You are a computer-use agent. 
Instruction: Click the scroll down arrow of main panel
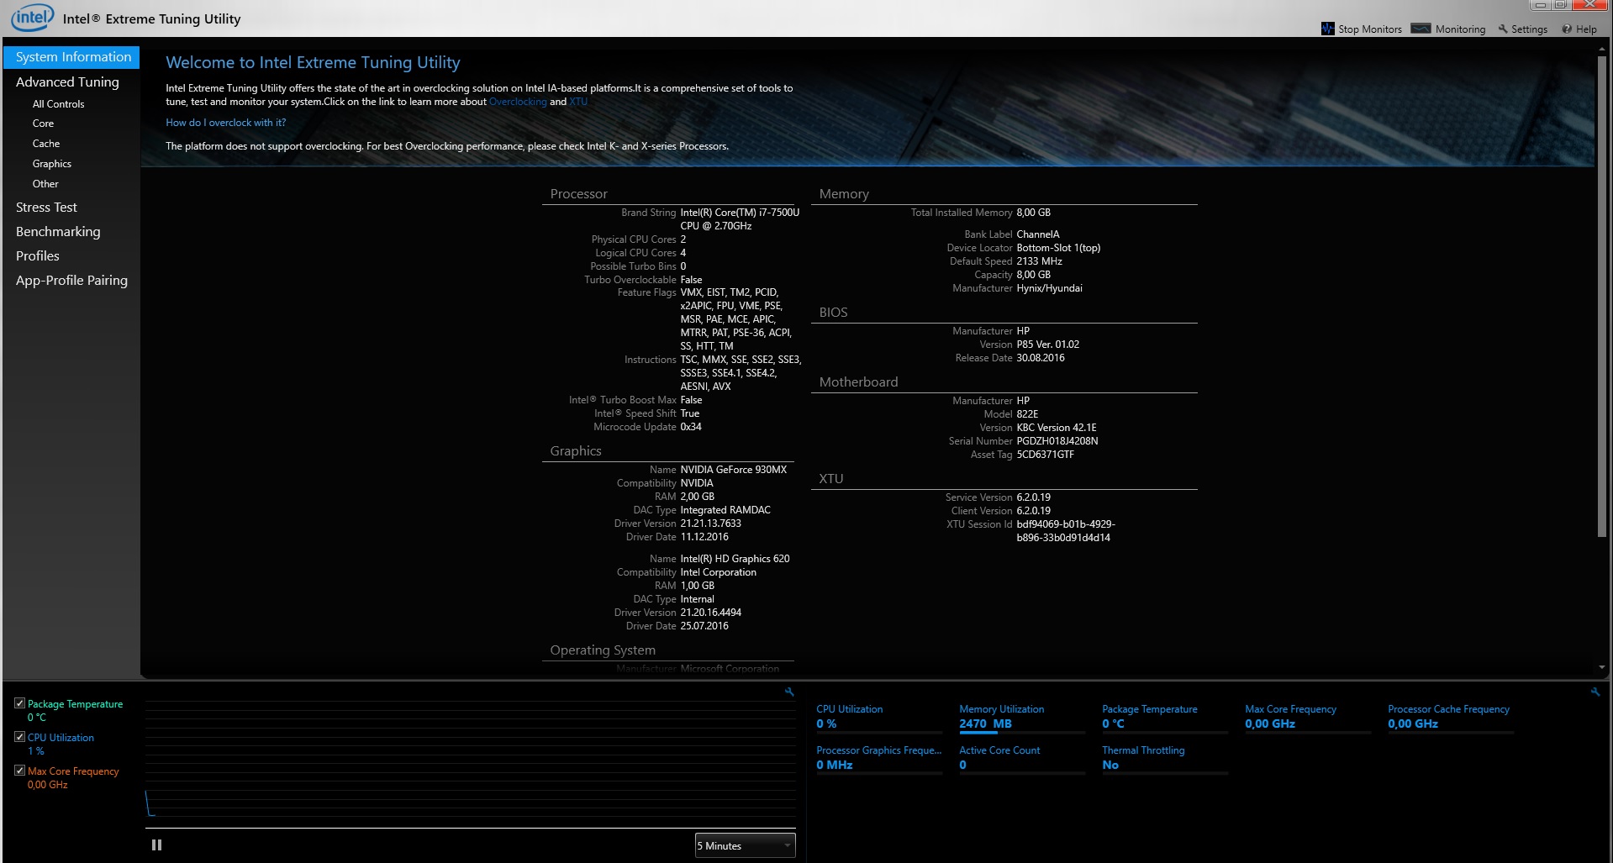pyautogui.click(x=1602, y=667)
